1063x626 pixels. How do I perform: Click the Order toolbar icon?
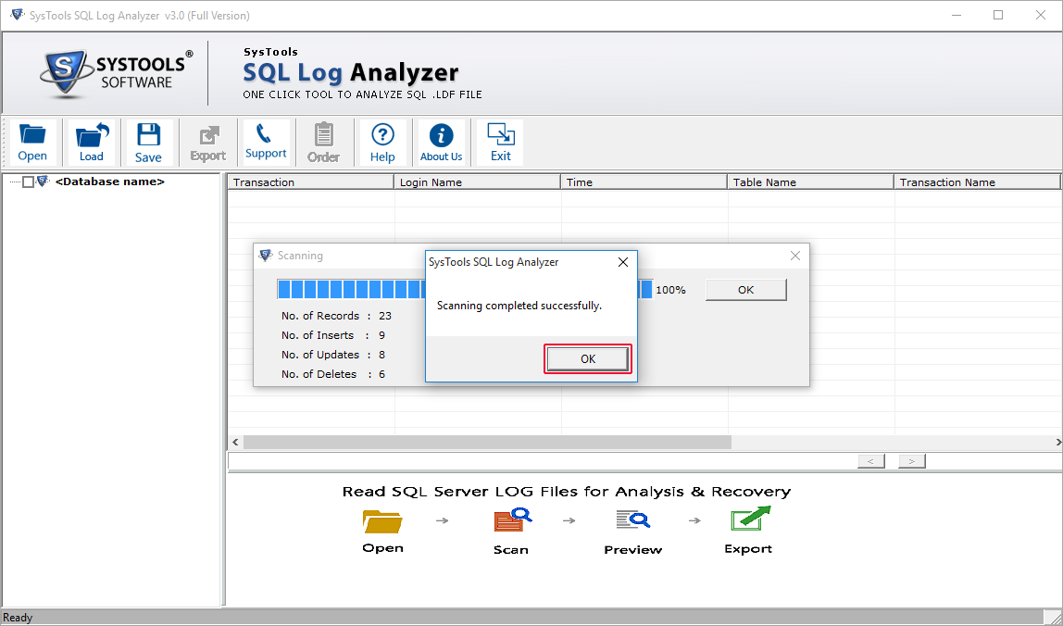click(323, 143)
